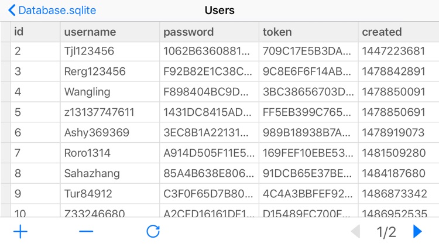Select the password column header

[209, 32]
